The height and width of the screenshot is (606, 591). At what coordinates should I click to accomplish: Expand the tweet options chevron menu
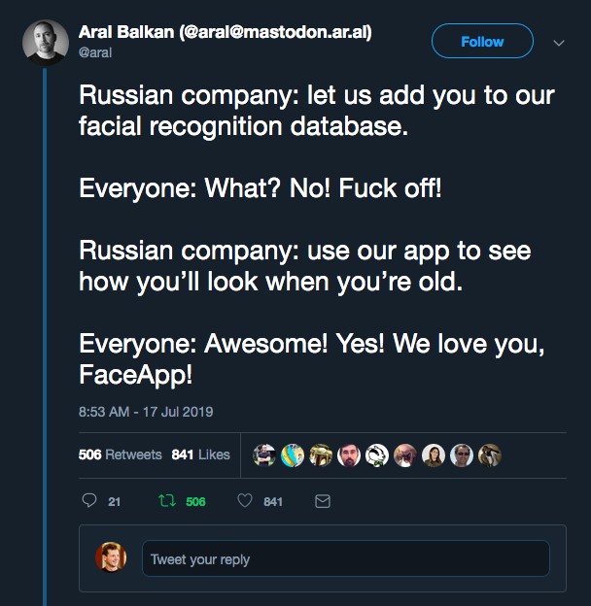(x=559, y=43)
